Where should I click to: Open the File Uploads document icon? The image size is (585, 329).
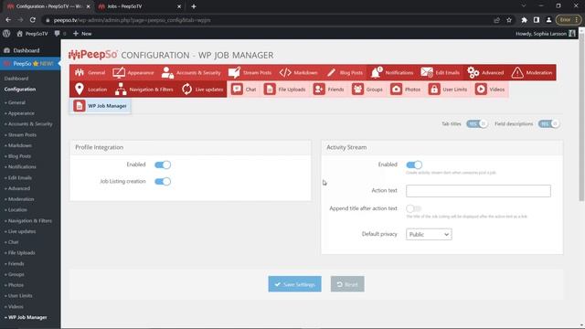(270, 90)
